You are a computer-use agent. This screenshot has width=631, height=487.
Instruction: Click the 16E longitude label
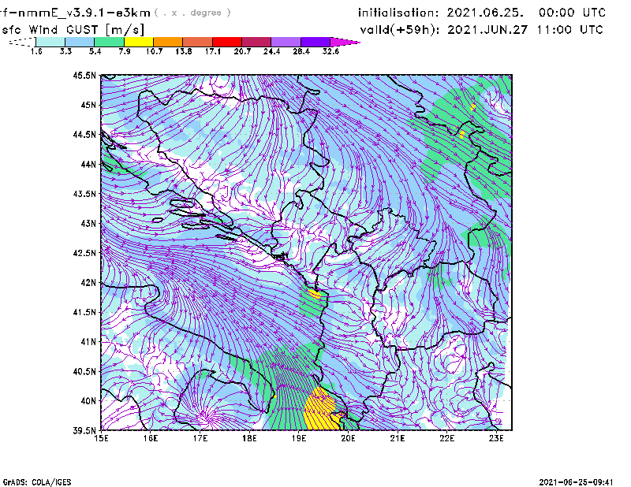151,438
